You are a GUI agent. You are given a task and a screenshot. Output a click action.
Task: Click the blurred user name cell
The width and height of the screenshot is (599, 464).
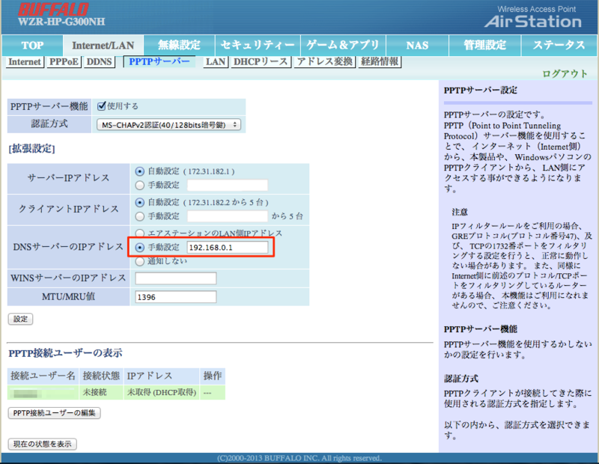pyautogui.click(x=43, y=393)
